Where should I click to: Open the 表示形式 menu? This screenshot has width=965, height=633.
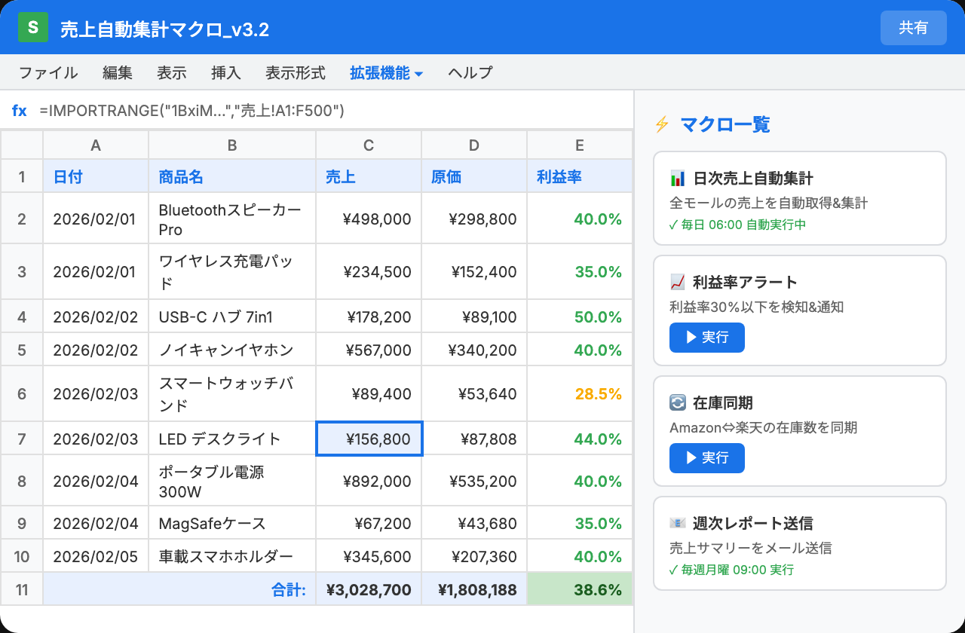[294, 72]
